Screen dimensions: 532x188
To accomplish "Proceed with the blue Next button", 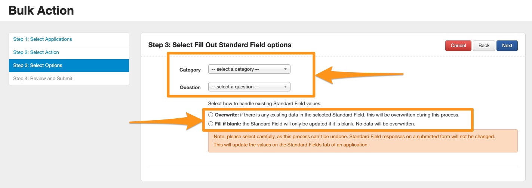I will click(507, 46).
